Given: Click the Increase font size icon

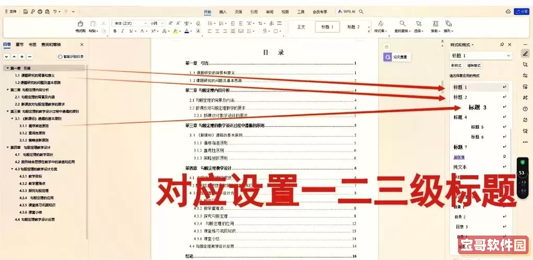Looking at the screenshot, I should point(171,23).
